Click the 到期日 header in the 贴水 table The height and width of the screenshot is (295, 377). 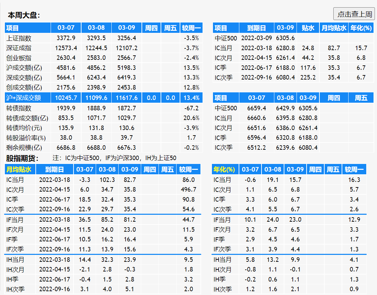point(257,28)
